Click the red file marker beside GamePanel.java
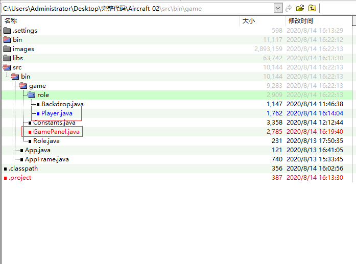This screenshot has height=264, width=356. coord(30,132)
